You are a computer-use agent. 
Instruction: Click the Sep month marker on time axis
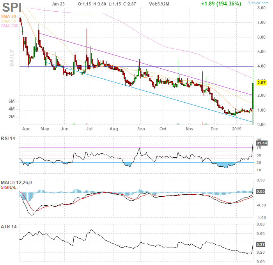coord(141,128)
